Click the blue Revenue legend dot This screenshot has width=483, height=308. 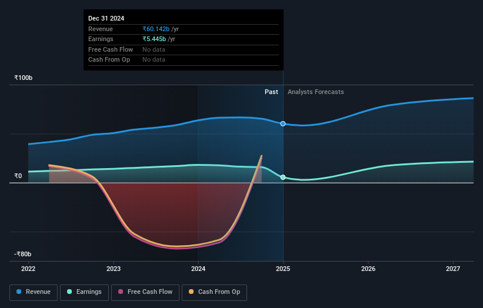pyautogui.click(x=19, y=292)
